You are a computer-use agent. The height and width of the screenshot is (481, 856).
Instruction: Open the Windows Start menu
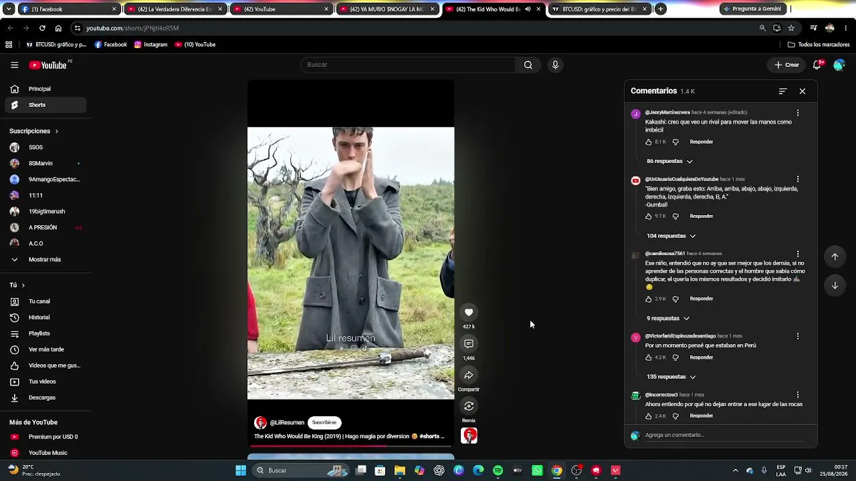(241, 470)
